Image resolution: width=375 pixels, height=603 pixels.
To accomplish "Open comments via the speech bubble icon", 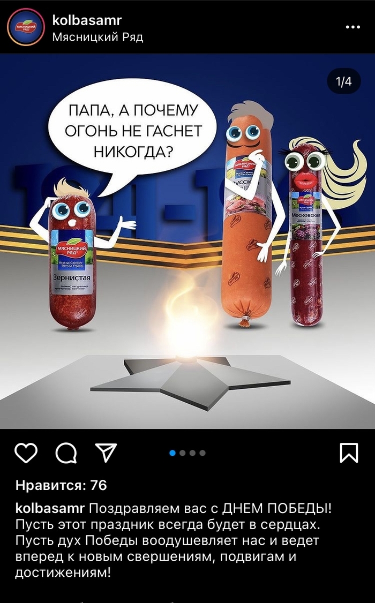I will (x=66, y=453).
